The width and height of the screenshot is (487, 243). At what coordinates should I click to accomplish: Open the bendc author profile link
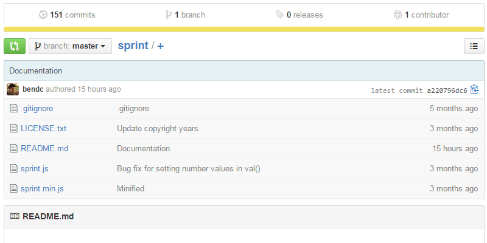pos(33,89)
